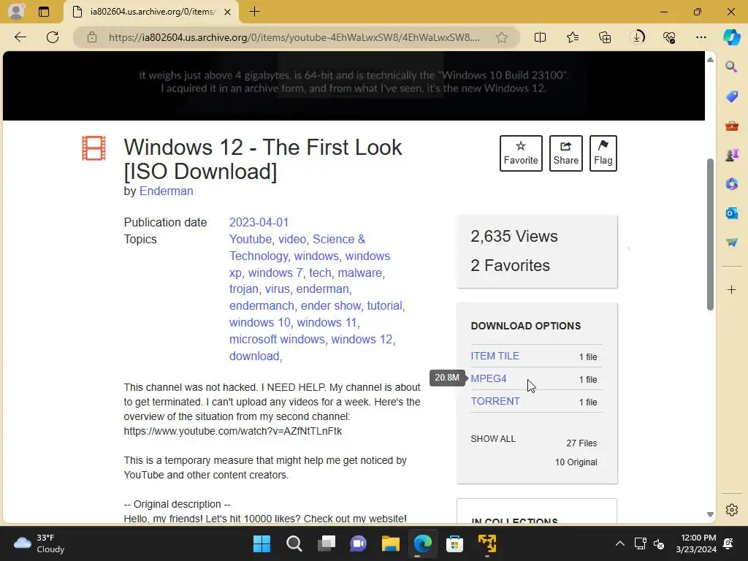Open File Explorer from taskbar
The height and width of the screenshot is (561, 748).
coord(390,543)
